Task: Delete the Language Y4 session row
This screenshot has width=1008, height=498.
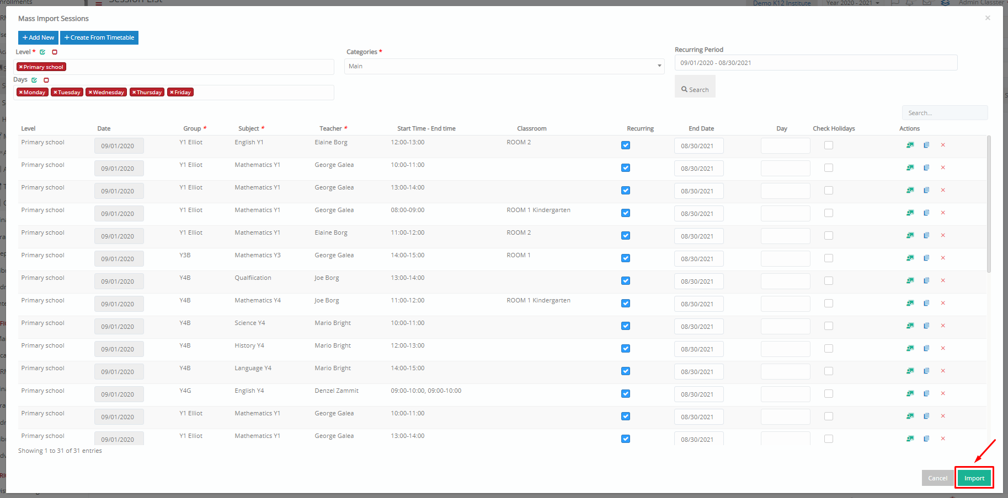Action: click(x=943, y=371)
